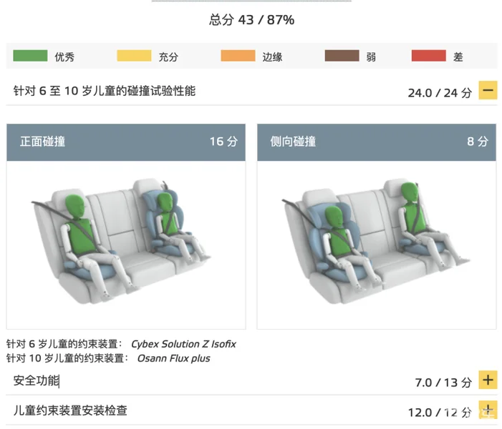This screenshot has height=429, width=502.
Task: Click the 24.0 / 24 分 score
Action: click(x=440, y=93)
